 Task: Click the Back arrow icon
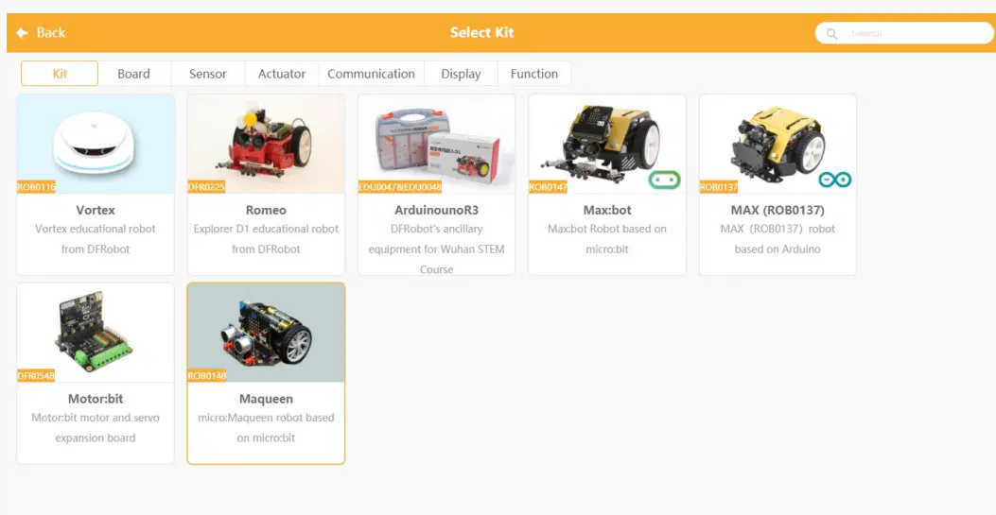tap(23, 32)
